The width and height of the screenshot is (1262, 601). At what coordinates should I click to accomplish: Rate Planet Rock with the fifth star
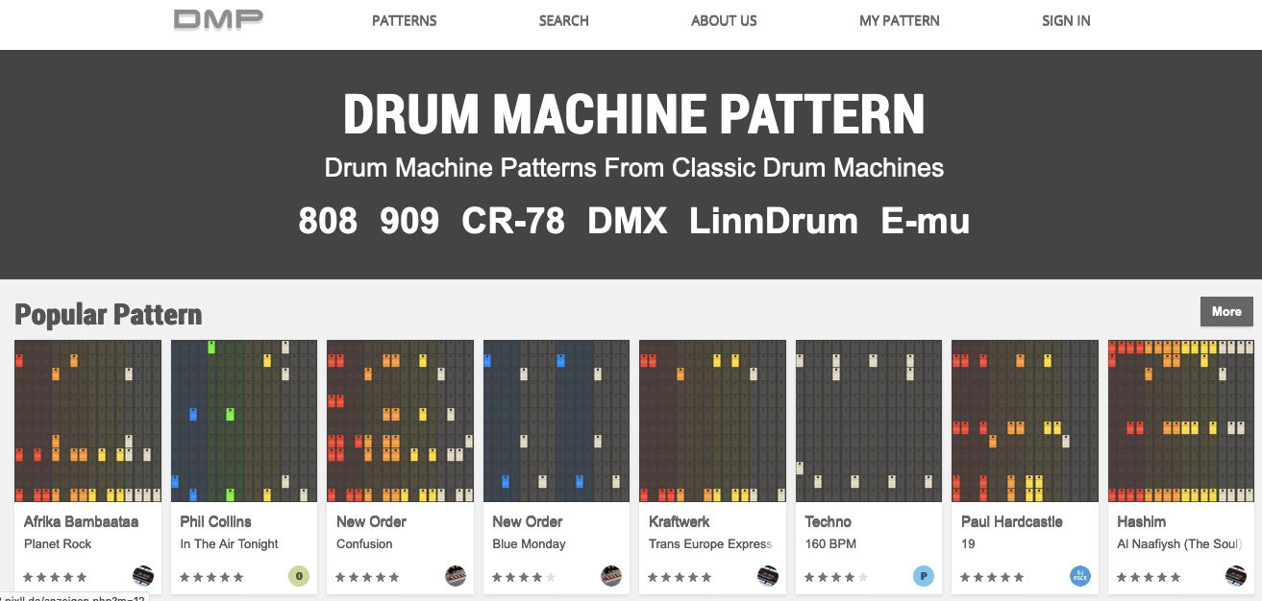click(82, 577)
